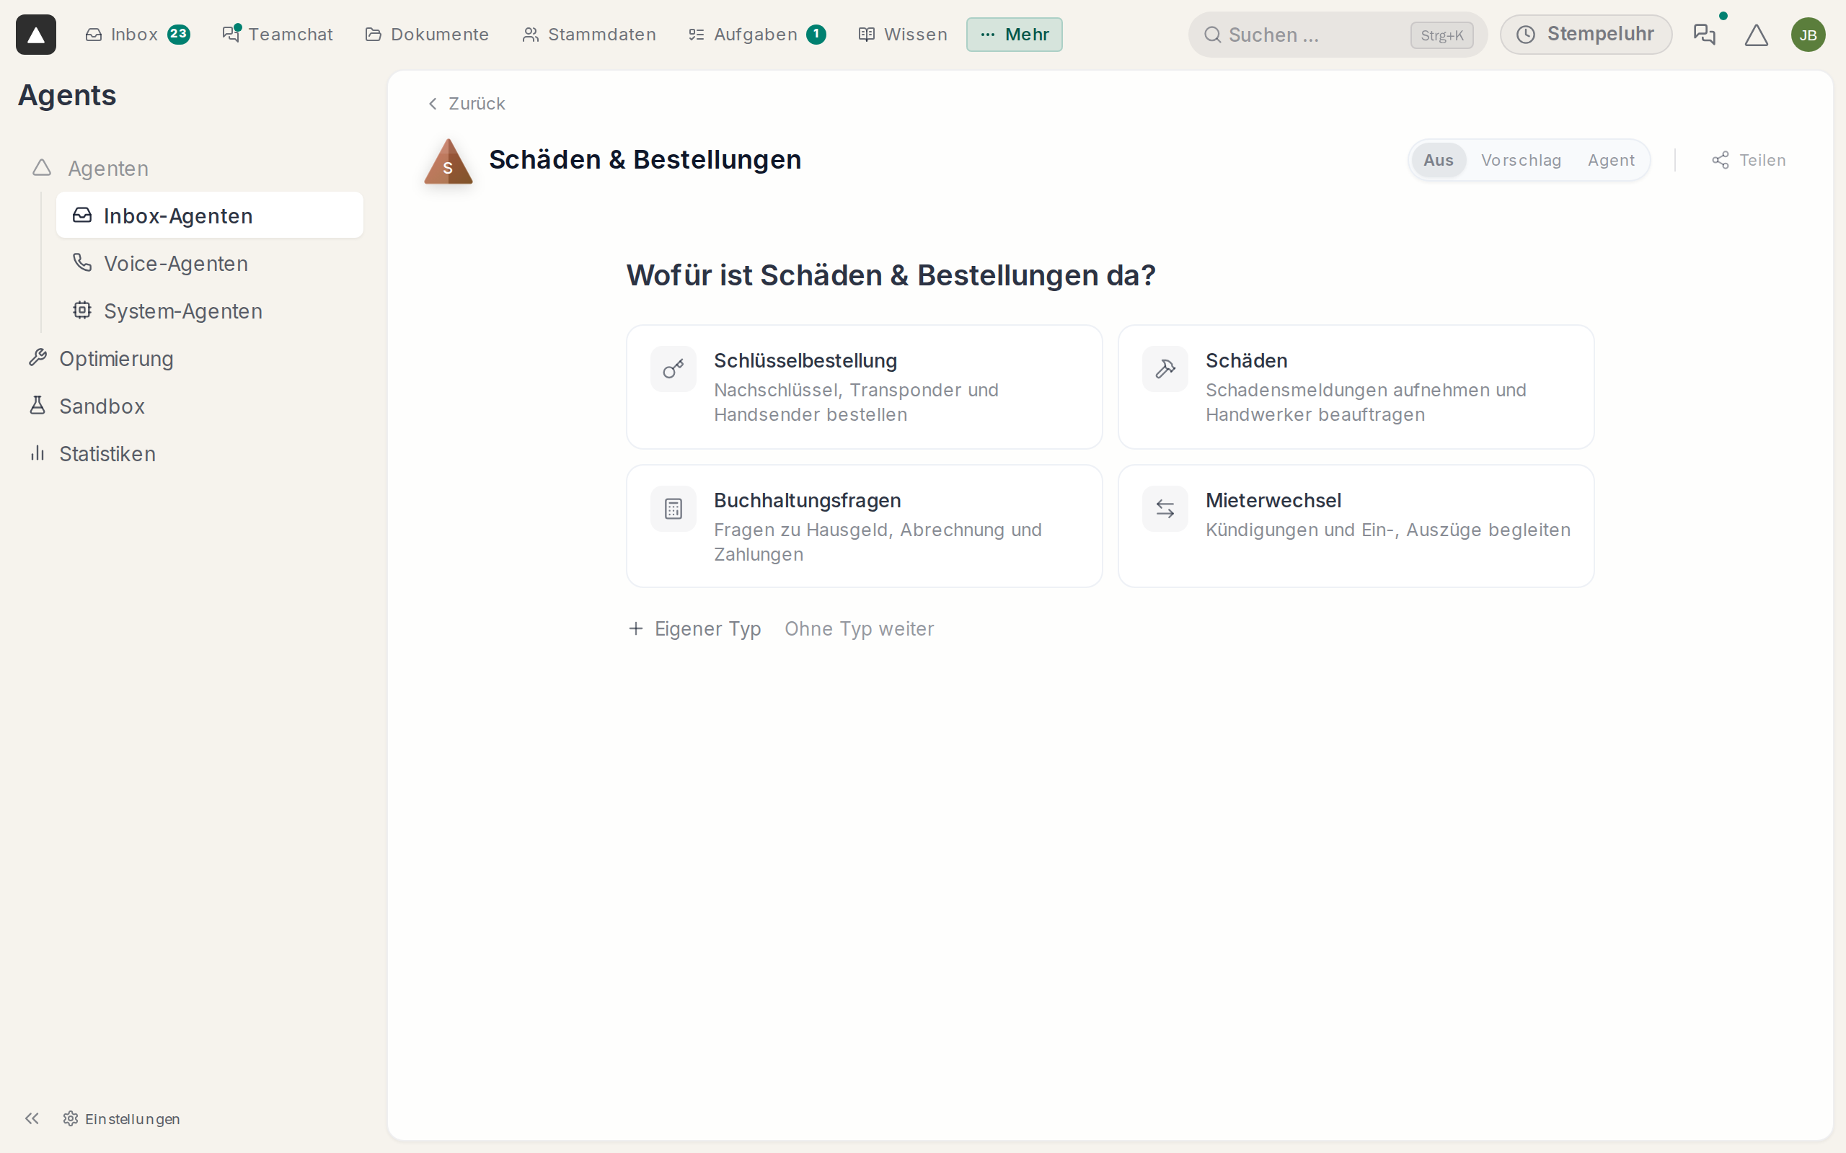Add an Eigener Typ
This screenshot has width=1846, height=1153.
pyautogui.click(x=694, y=628)
